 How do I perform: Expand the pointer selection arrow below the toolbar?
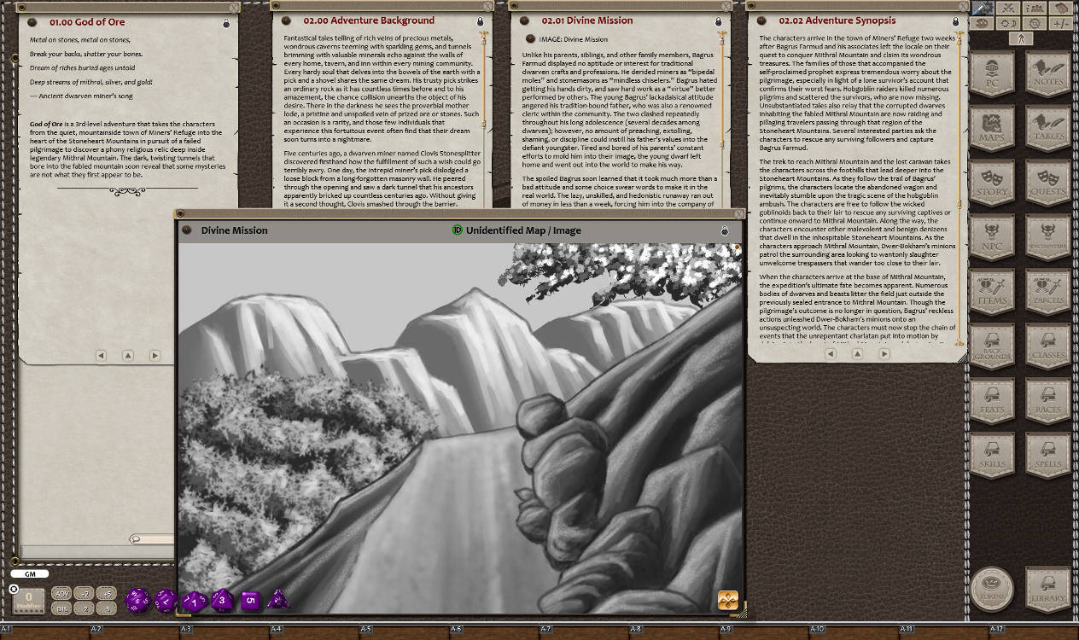pos(1021,39)
